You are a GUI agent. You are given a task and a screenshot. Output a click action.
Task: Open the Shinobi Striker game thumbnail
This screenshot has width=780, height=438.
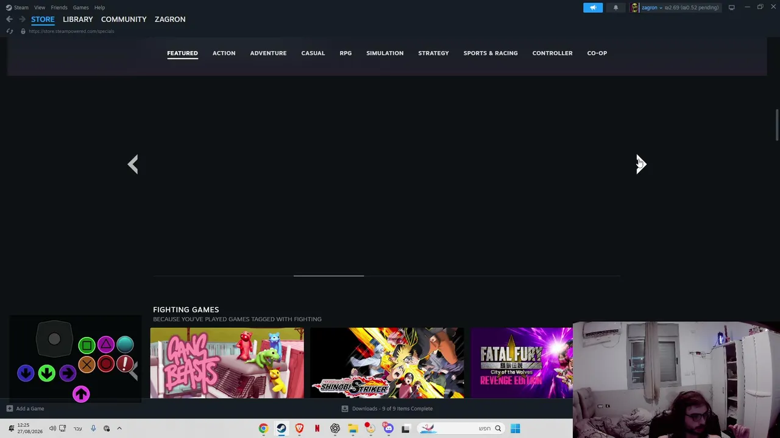[387, 363]
